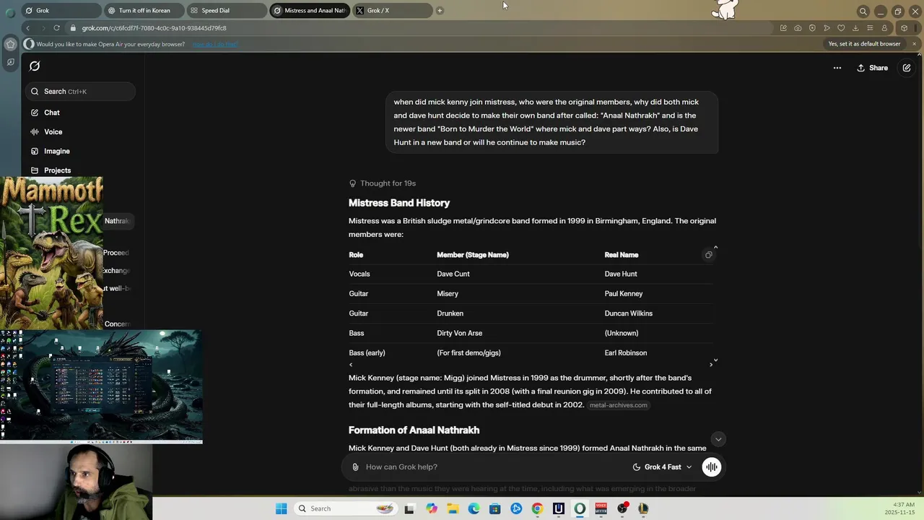Viewport: 924px width, 520px height.
Task: Open the ad blocker shield icon
Action: 812,28
